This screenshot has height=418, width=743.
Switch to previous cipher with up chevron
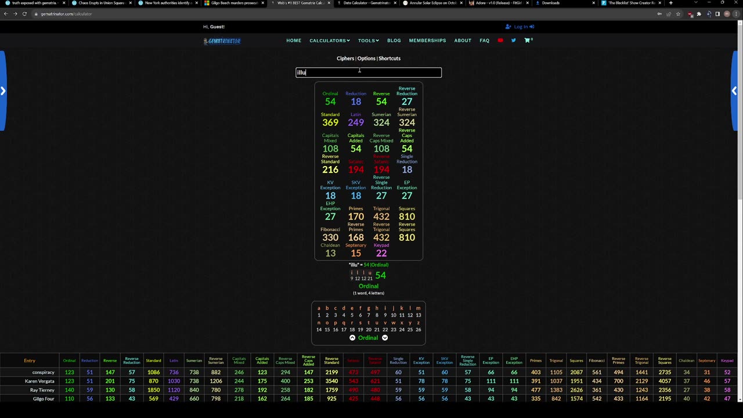click(352, 338)
